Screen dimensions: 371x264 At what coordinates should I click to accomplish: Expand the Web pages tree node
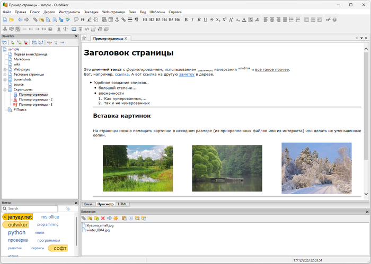click(5, 69)
